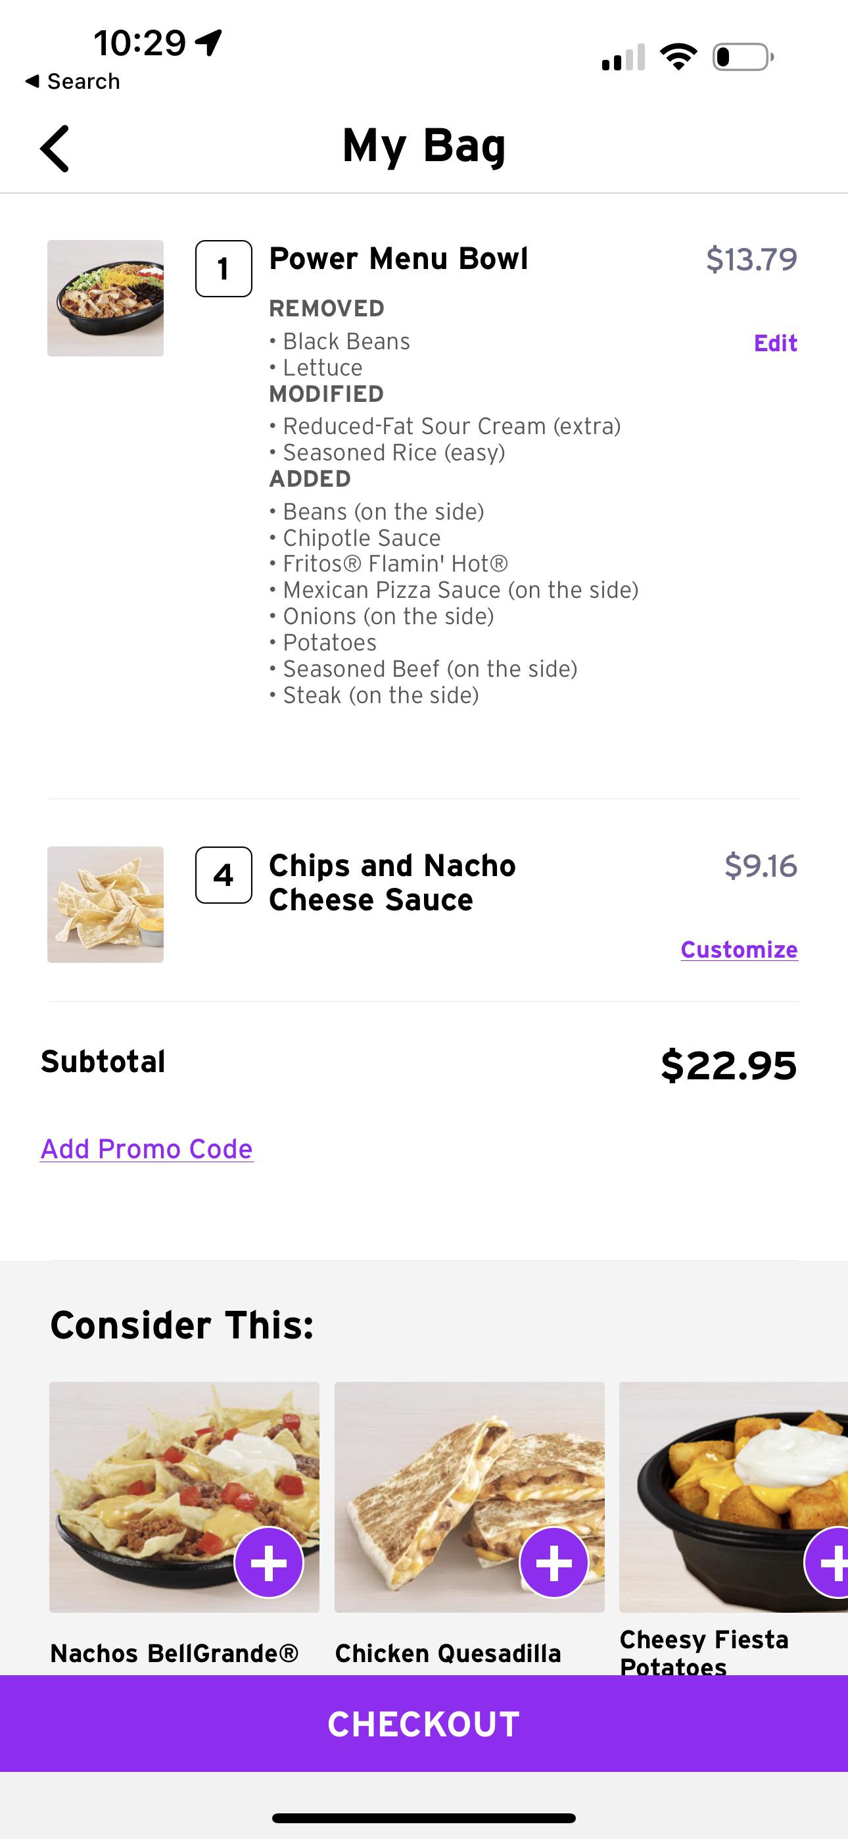Screen dimensions: 848x1839
Task: Select Nachos BellGrande suggestion image
Action: point(184,1497)
